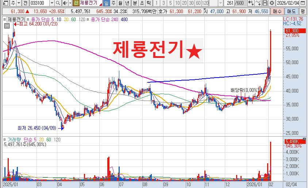
Task: Expand the custom interval combo box arrow
Action: [x=220, y=3]
